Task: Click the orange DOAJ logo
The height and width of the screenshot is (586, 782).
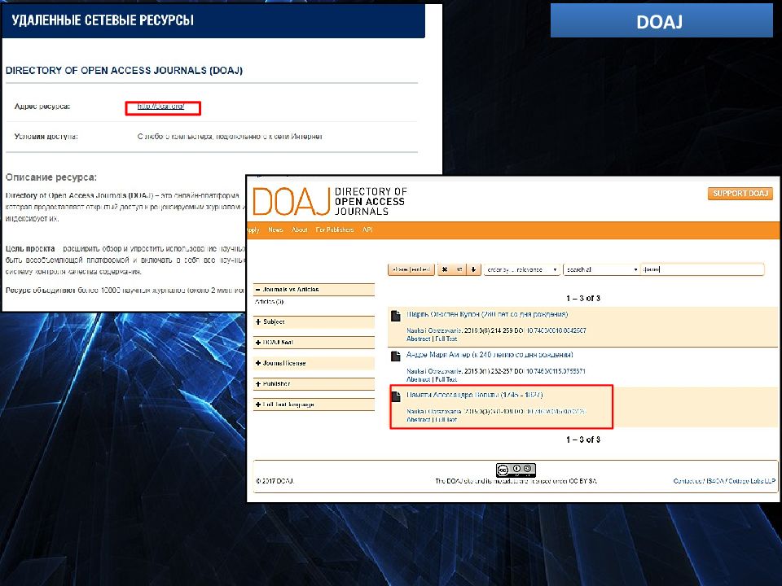Action: [x=292, y=201]
